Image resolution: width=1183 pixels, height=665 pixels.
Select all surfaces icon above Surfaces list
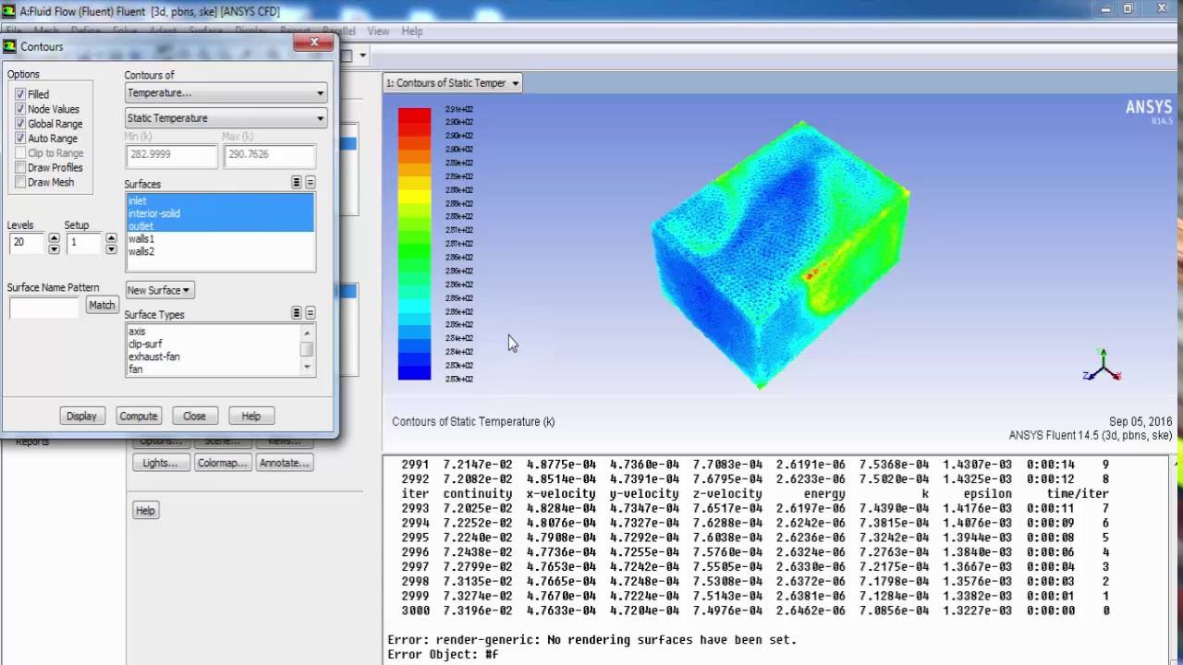(x=296, y=183)
